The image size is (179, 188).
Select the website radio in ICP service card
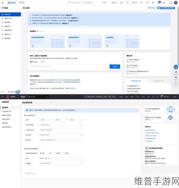coord(31,62)
